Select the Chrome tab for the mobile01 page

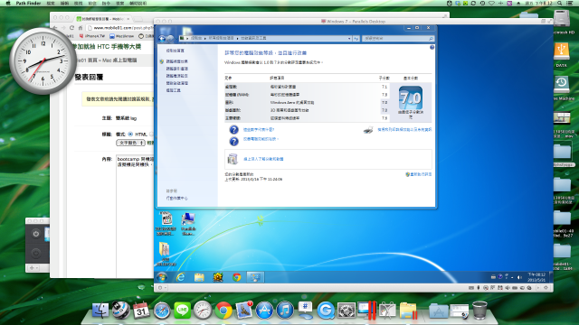[103, 18]
